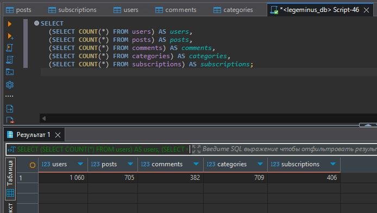
Task: Open editor settings gear icon
Action: click(10, 85)
